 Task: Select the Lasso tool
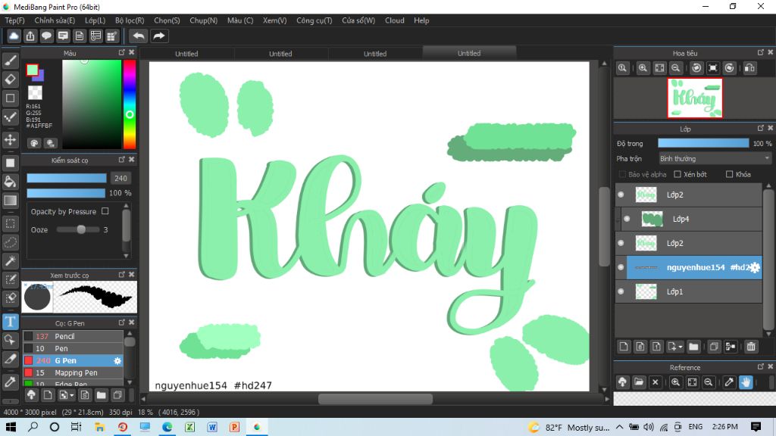pos(11,242)
